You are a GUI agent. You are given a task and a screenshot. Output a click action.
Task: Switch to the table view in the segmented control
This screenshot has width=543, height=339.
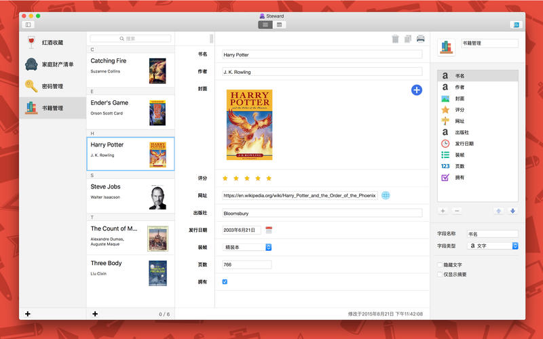coord(279,25)
